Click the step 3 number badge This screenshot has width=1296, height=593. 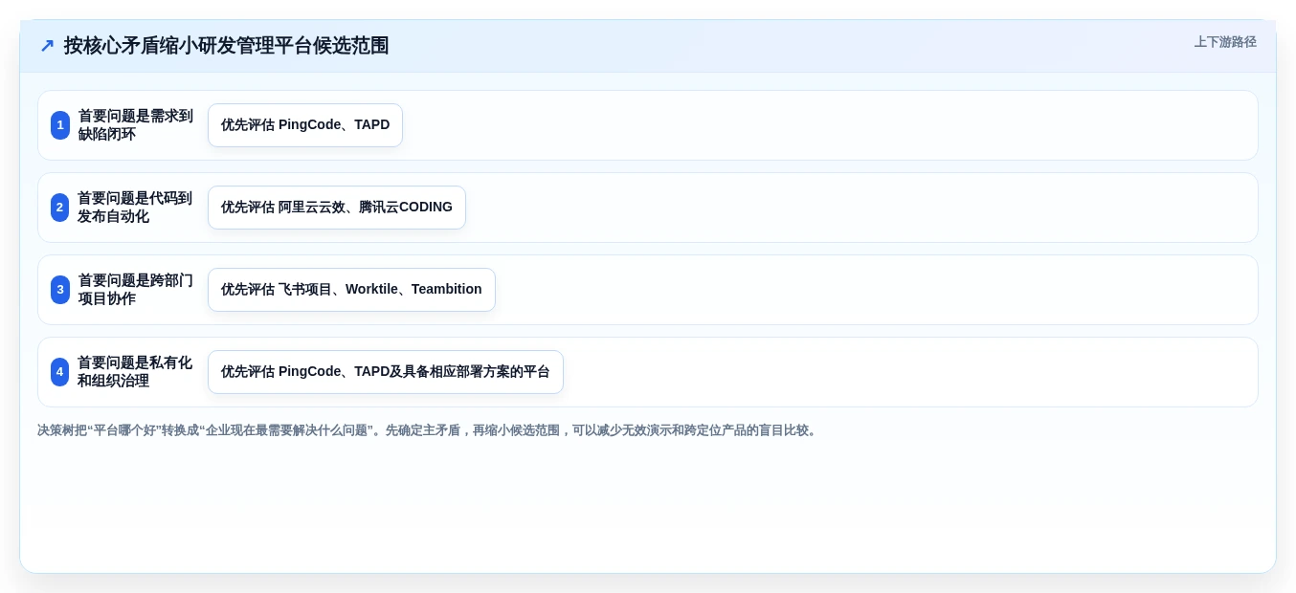point(60,290)
